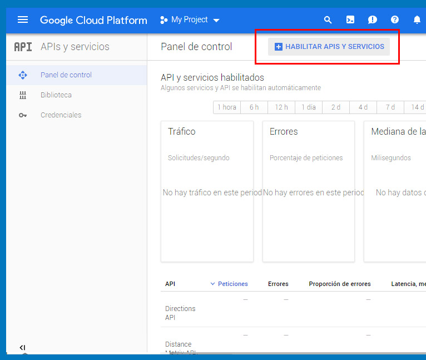Click Habilitar APIs y Servicios button

[329, 47]
